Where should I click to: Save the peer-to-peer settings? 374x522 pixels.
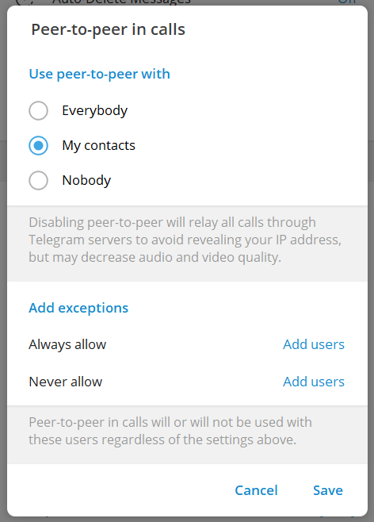tap(328, 490)
